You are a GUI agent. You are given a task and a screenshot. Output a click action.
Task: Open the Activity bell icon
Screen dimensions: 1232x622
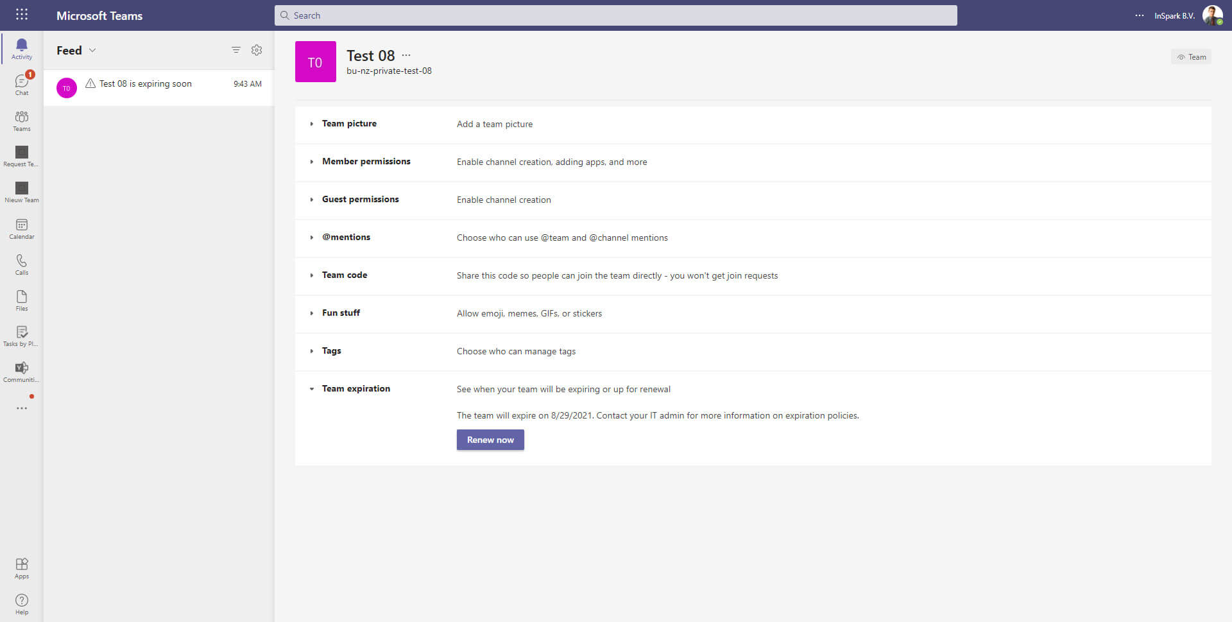tap(22, 49)
